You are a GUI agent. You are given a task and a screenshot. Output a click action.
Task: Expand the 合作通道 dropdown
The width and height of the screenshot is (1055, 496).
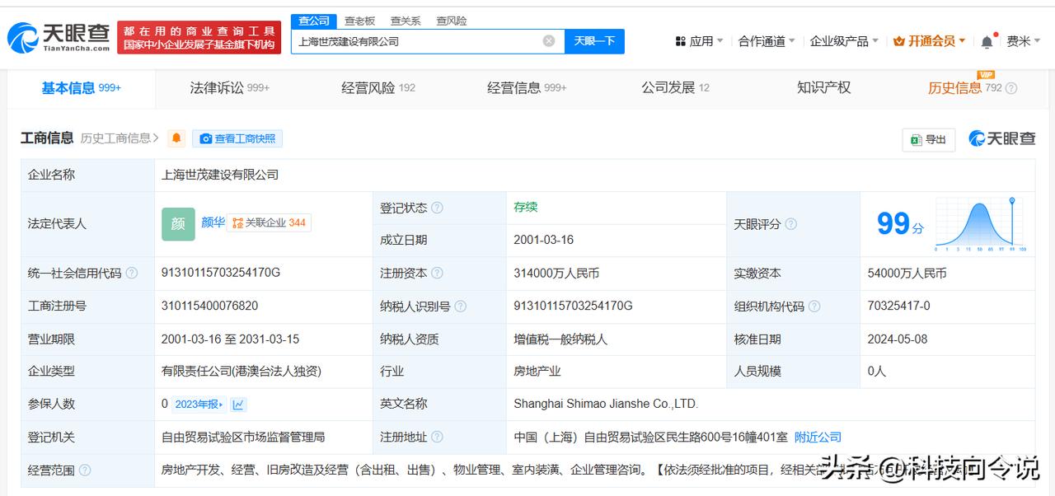767,41
